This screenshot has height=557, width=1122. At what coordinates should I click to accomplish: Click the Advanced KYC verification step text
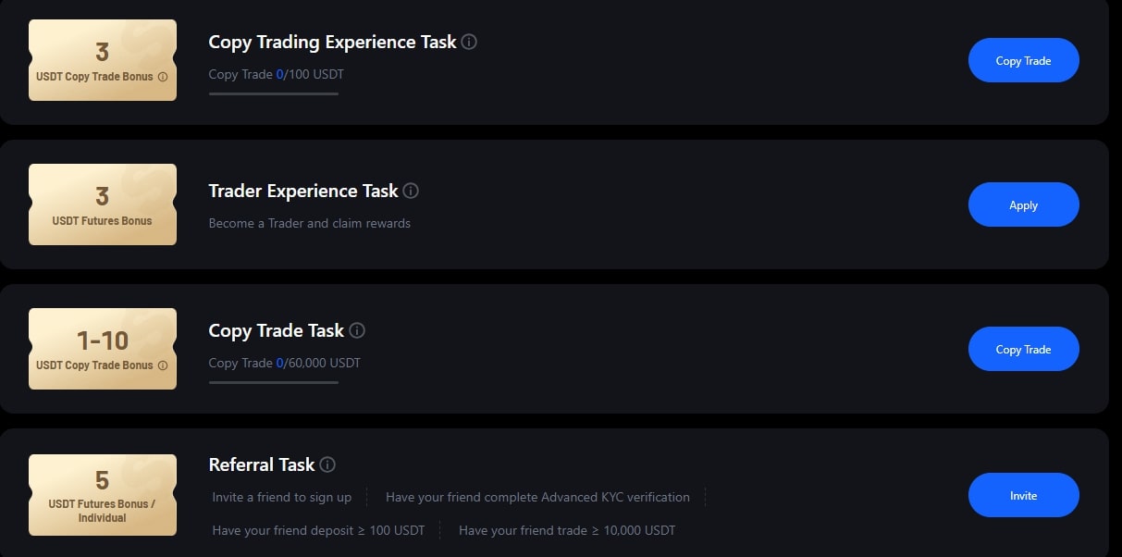(537, 497)
